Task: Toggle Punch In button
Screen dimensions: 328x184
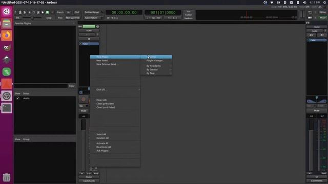Action: [68, 12]
